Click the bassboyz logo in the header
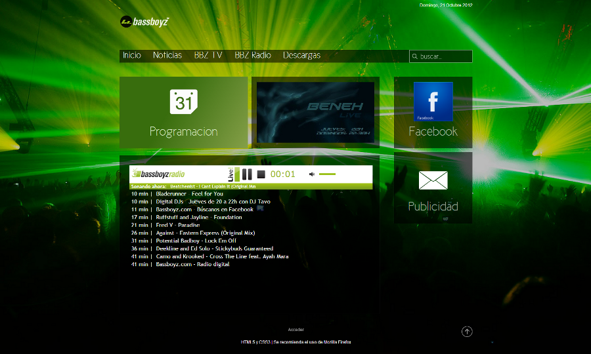 point(144,22)
